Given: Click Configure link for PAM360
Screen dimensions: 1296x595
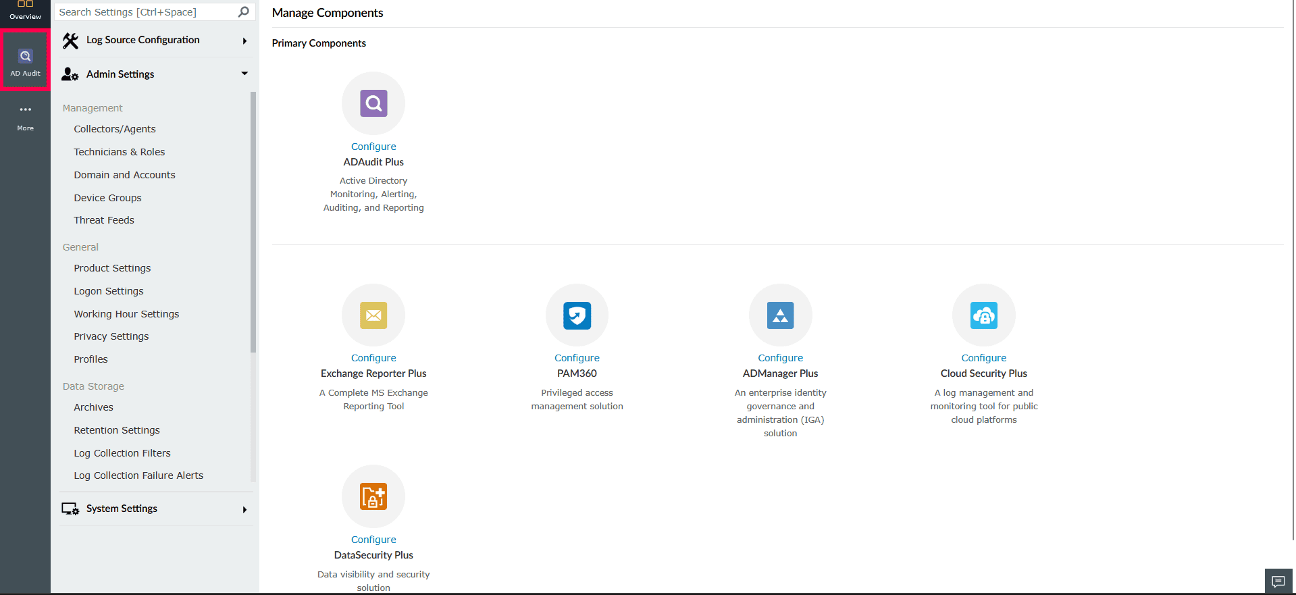Looking at the screenshot, I should [x=577, y=358].
